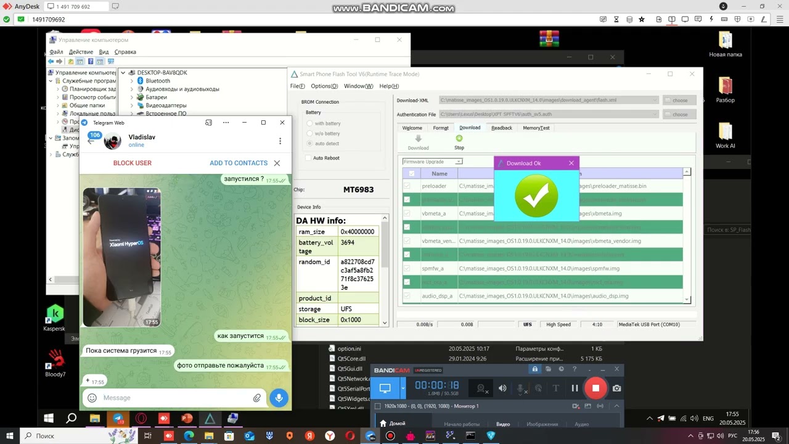Click the Computer Management back arrow
Screen dimensions: 789x444
point(51,62)
